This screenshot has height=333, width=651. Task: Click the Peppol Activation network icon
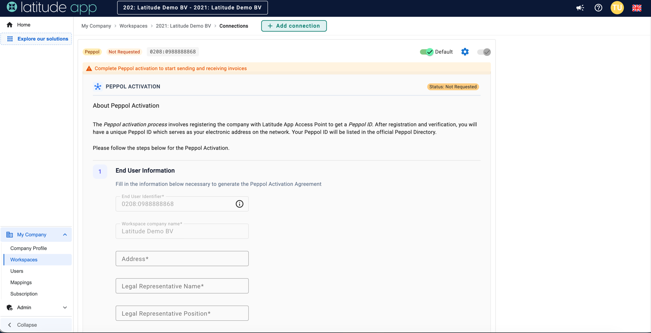pyautogui.click(x=98, y=87)
